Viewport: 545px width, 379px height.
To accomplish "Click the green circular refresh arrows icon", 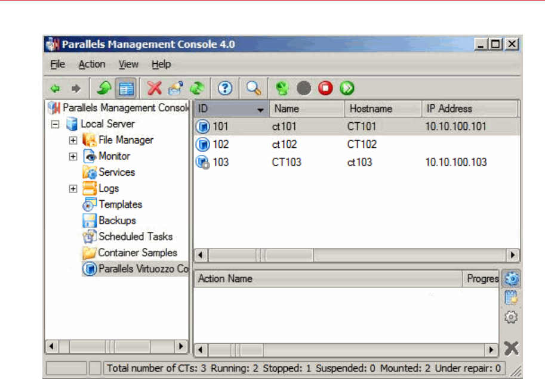I will [197, 88].
